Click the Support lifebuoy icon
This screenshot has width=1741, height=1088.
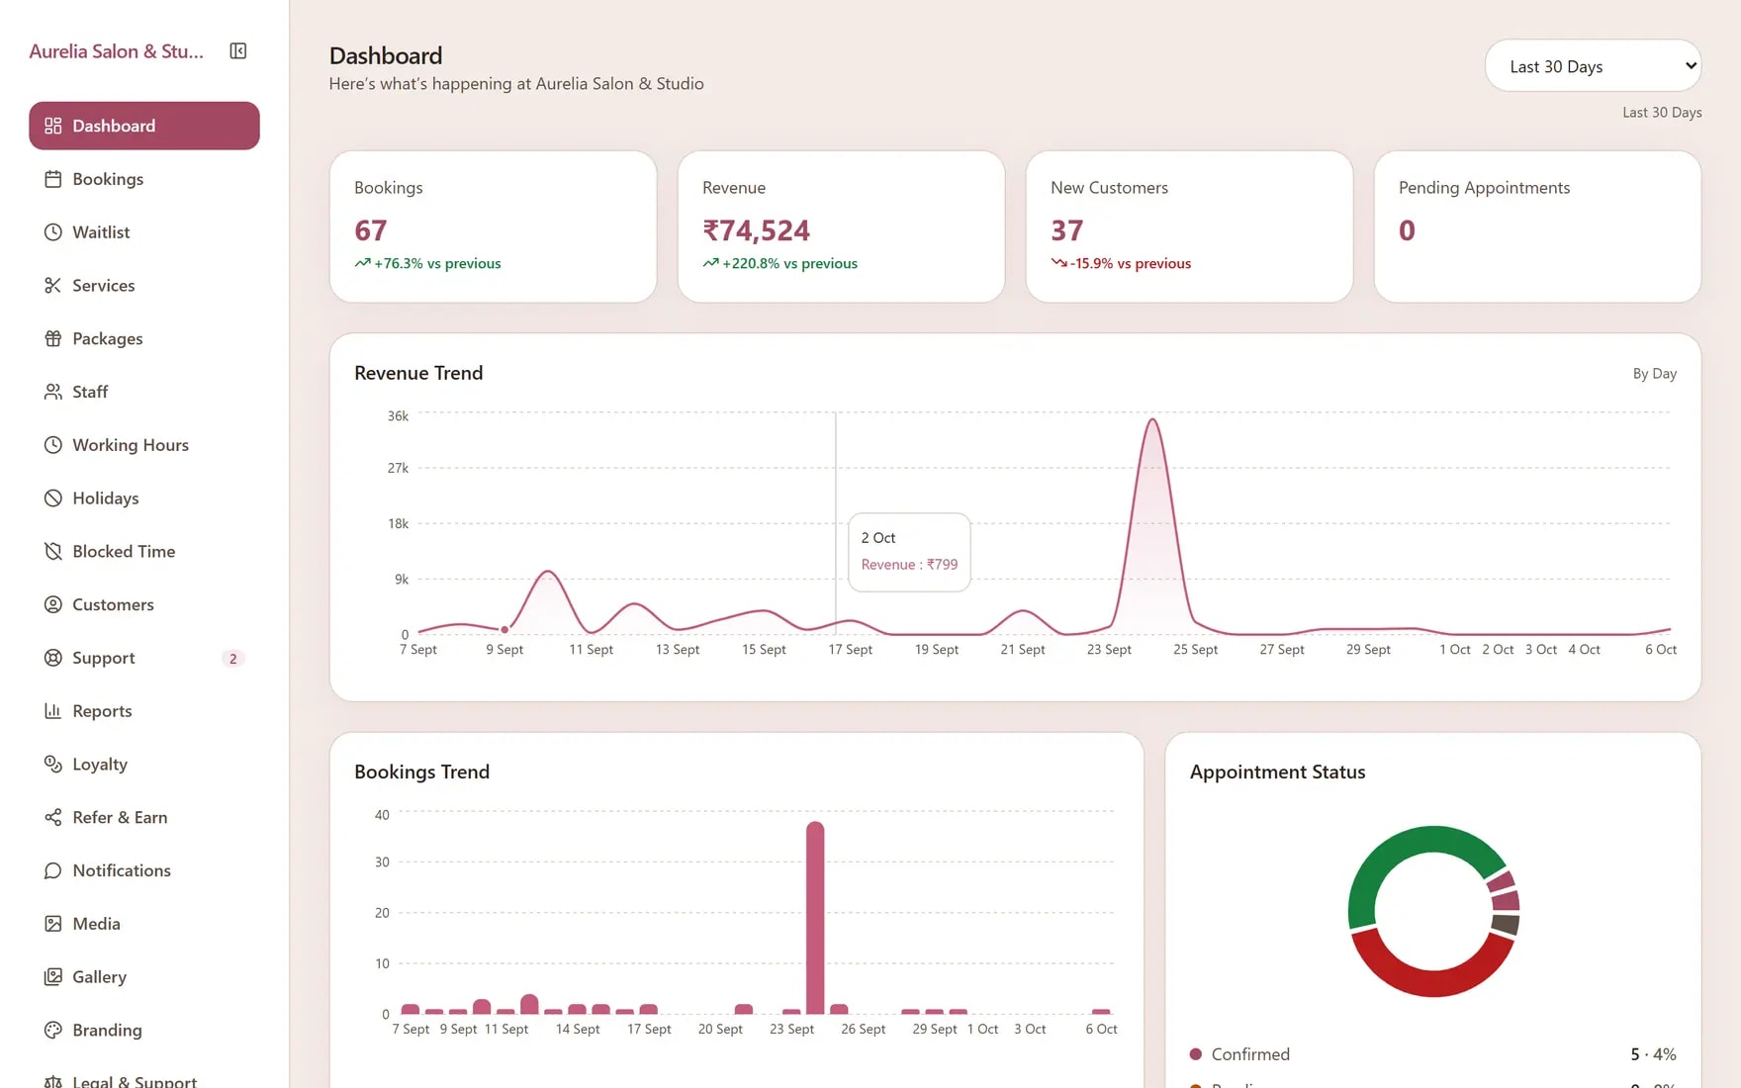coord(53,658)
